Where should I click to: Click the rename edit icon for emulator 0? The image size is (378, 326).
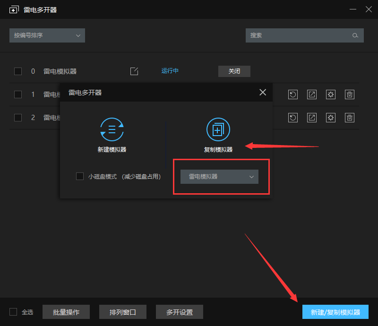pyautogui.click(x=134, y=71)
